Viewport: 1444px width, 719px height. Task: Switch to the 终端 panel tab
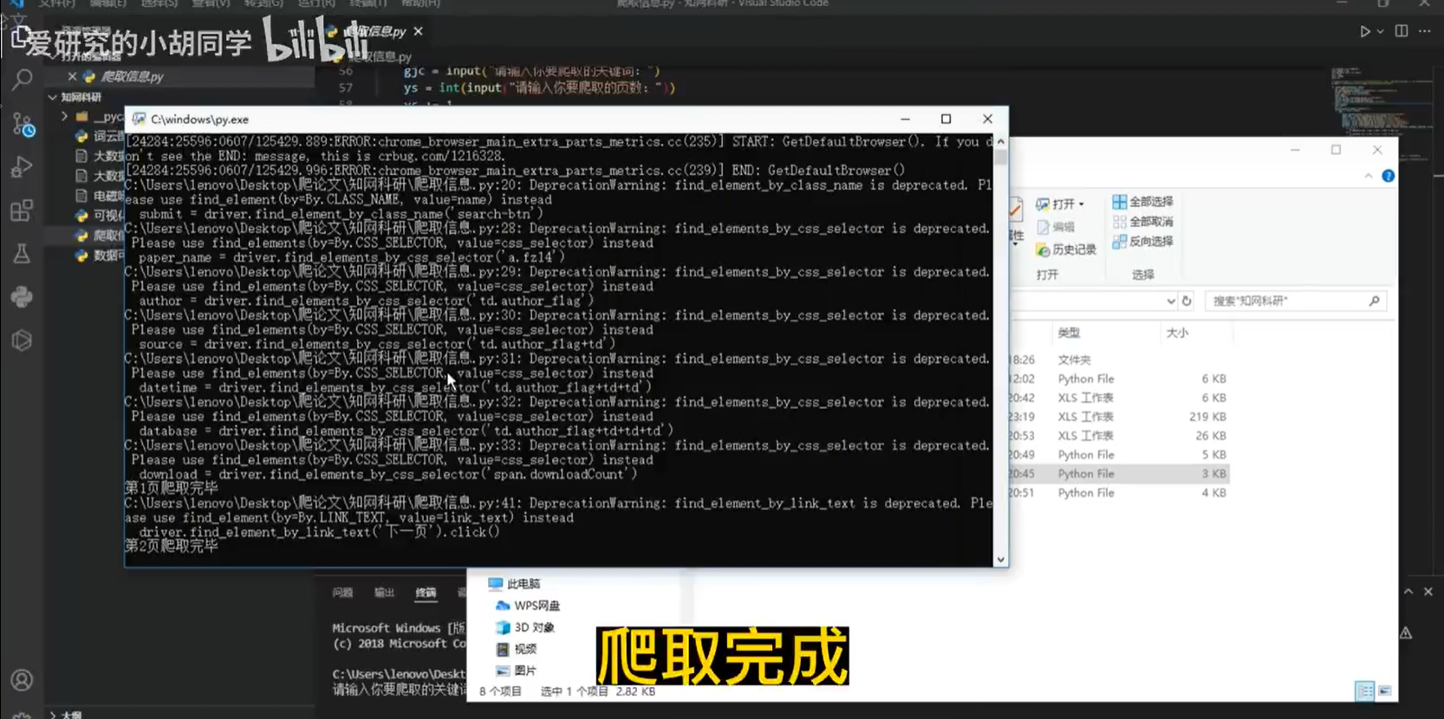tap(426, 593)
